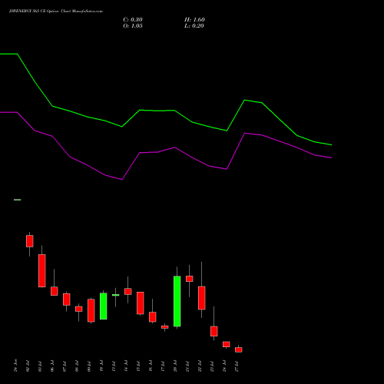Click the large red candle for 03 Jul

[42, 270]
